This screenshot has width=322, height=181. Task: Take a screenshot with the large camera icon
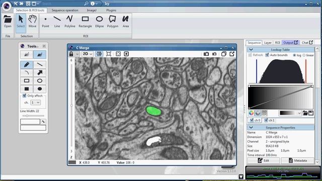click(206, 54)
